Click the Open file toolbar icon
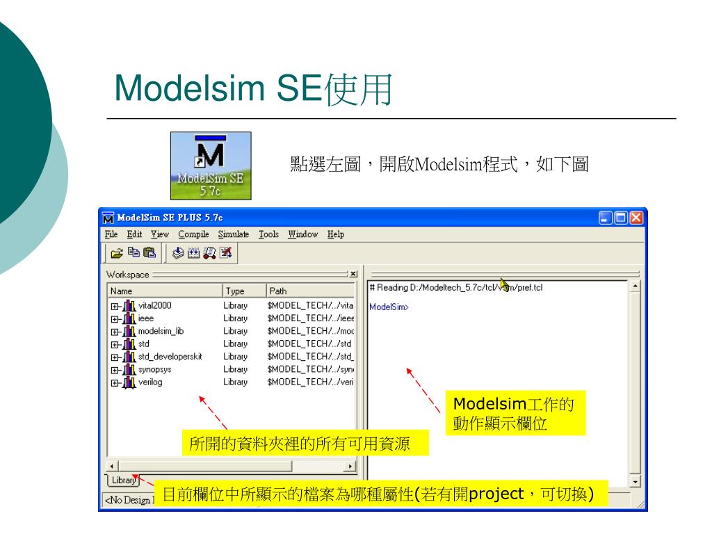This screenshot has width=712, height=534. click(117, 253)
